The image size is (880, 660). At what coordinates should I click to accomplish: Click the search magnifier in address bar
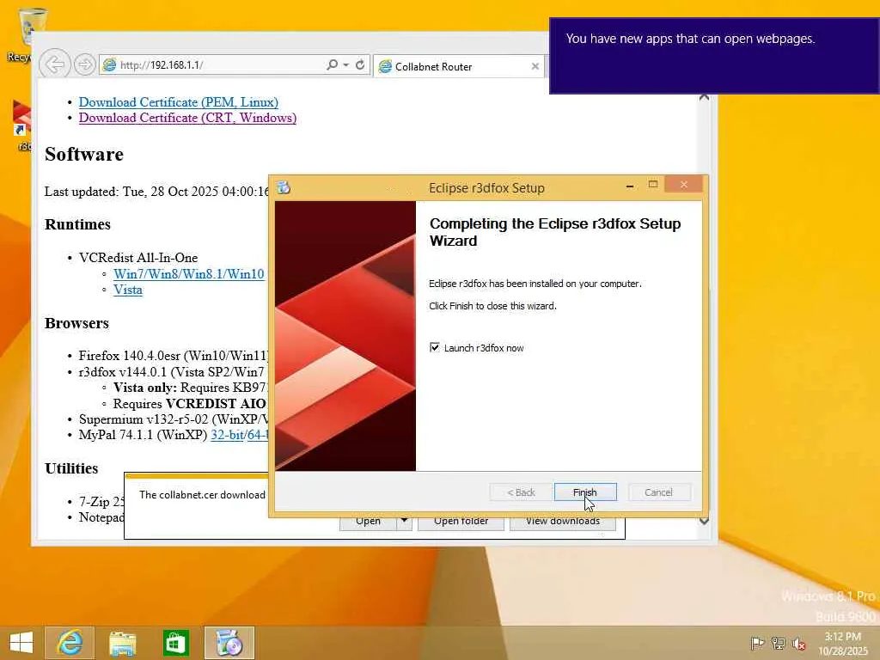(x=333, y=64)
